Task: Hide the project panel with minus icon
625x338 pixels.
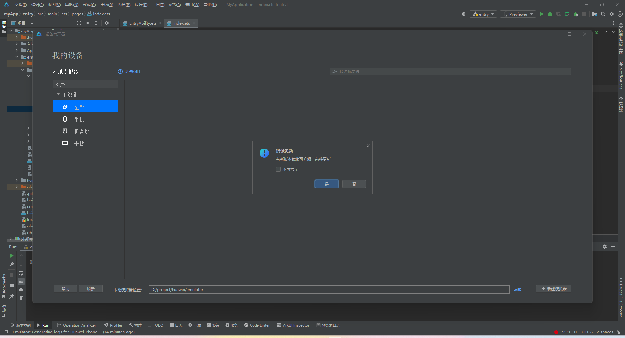Action: (115, 23)
